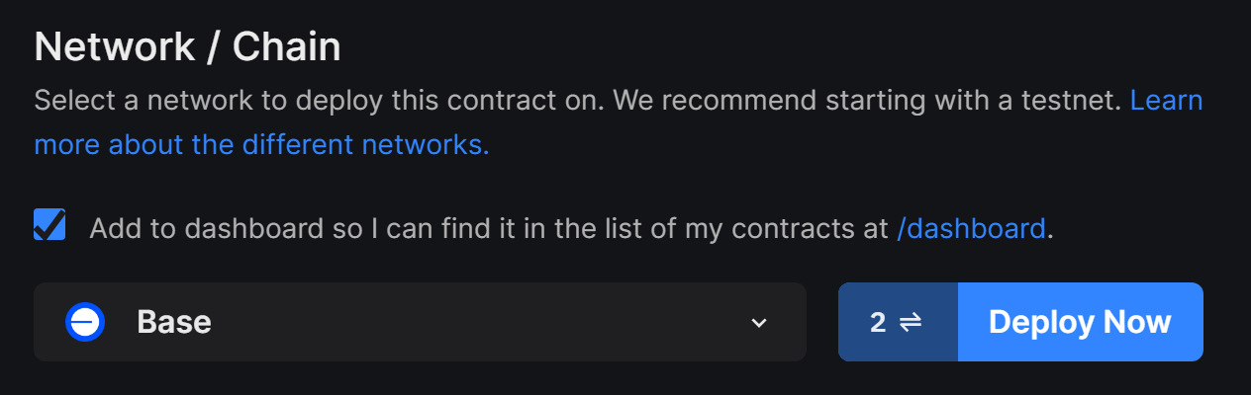The image size is (1251, 395).
Task: Click the blue Base network logo icon
Action: point(85,322)
